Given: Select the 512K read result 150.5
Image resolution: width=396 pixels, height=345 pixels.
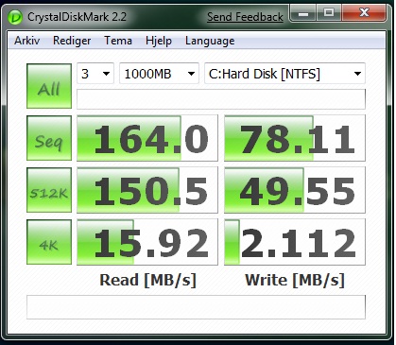Looking at the screenshot, I should pyautogui.click(x=147, y=190).
